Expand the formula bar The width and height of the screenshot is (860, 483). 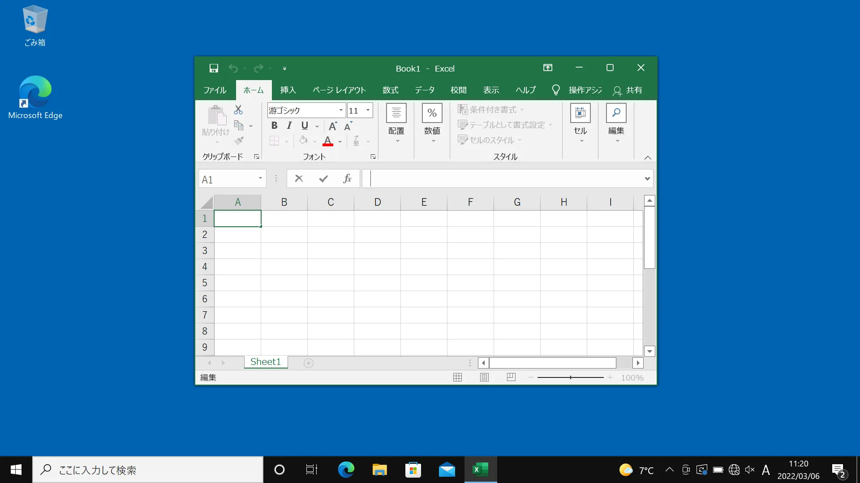click(x=647, y=179)
